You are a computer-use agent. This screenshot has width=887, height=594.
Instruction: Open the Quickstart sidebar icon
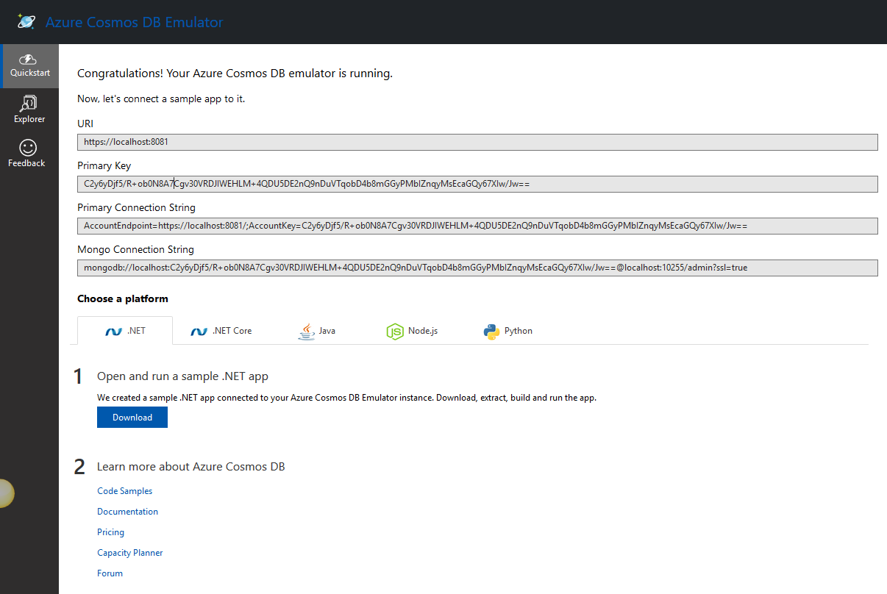29,60
